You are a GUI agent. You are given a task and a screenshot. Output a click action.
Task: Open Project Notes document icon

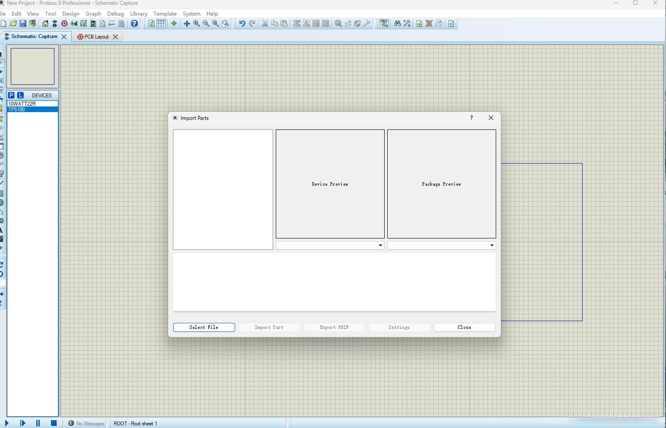pos(121,24)
